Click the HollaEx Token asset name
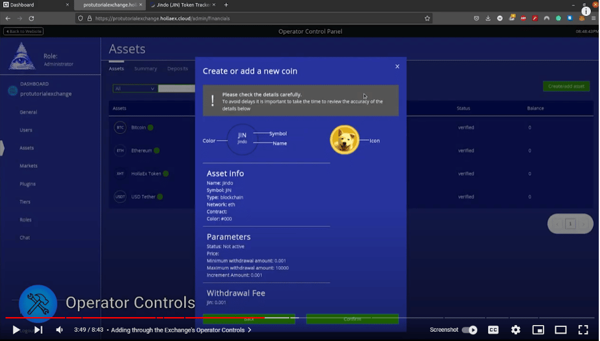The width and height of the screenshot is (600, 341). click(x=146, y=174)
